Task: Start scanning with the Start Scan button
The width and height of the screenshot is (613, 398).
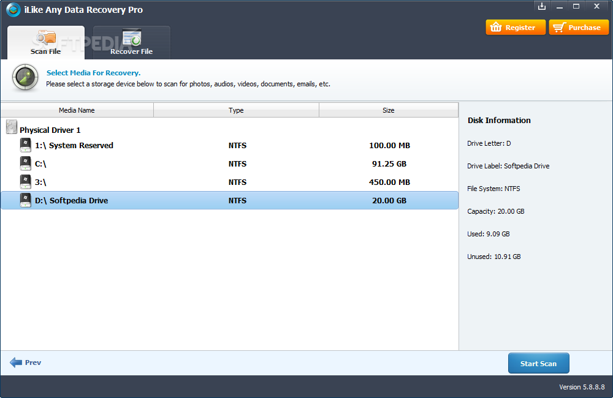Action: click(539, 363)
